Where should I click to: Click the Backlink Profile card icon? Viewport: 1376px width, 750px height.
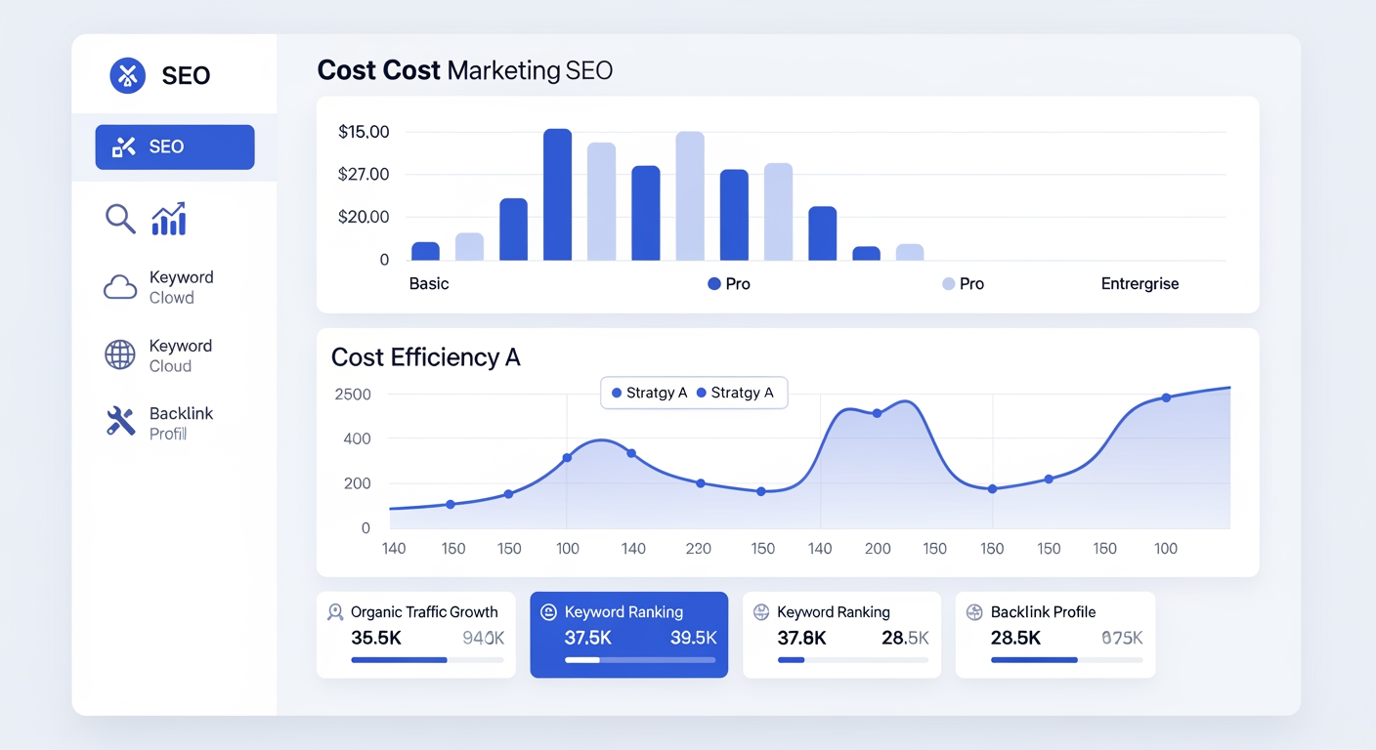click(973, 612)
